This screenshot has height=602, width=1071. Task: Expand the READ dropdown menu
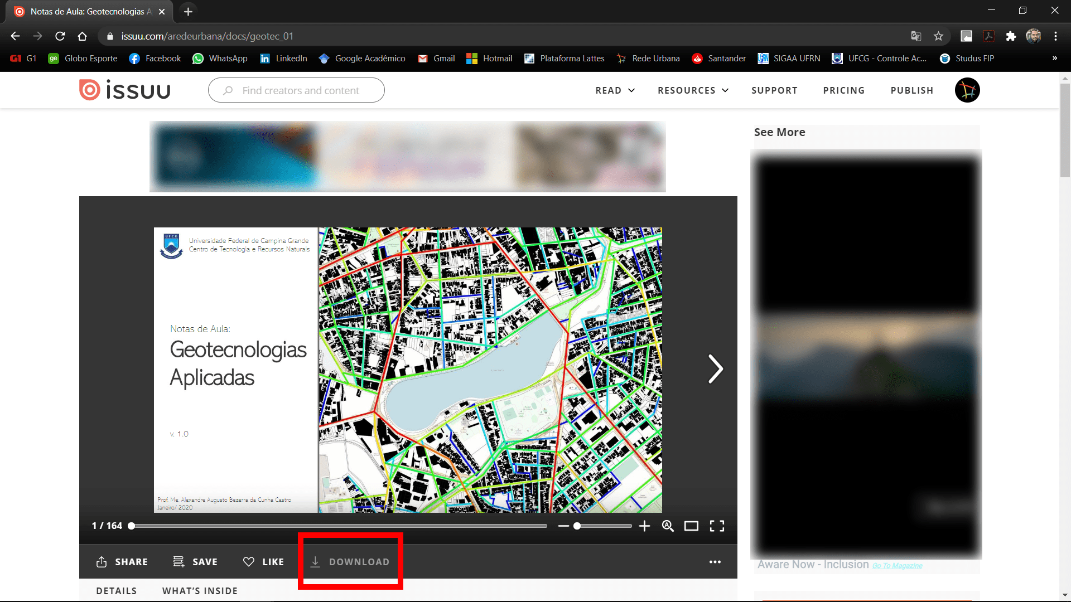[x=615, y=90]
